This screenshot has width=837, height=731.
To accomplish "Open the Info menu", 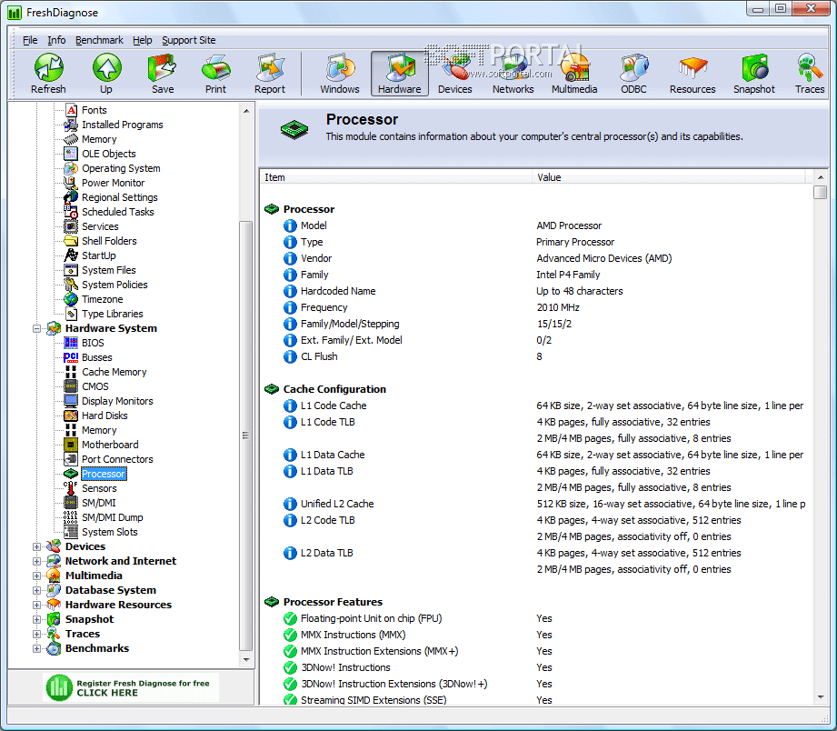I will pyautogui.click(x=56, y=40).
